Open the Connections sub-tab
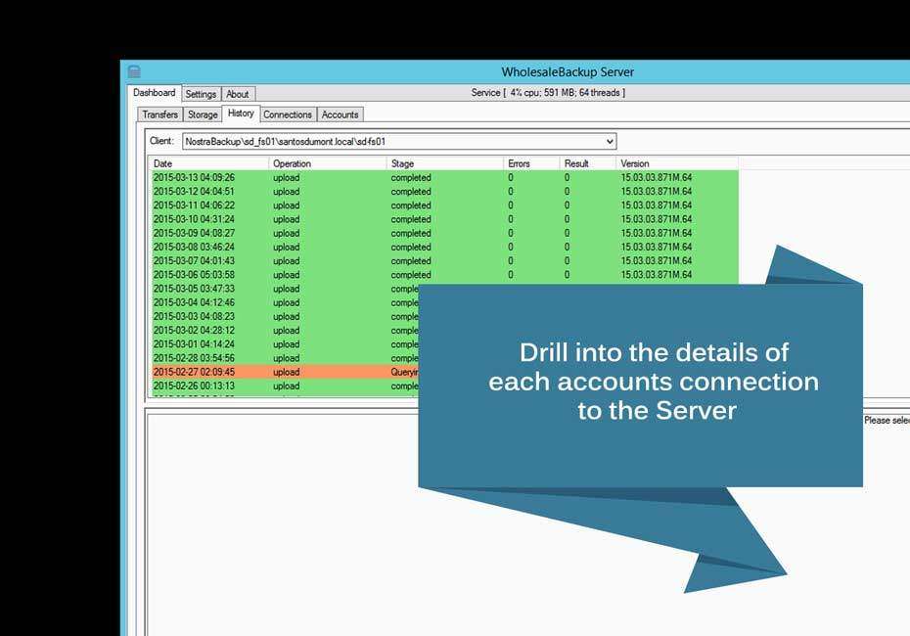 tap(288, 114)
